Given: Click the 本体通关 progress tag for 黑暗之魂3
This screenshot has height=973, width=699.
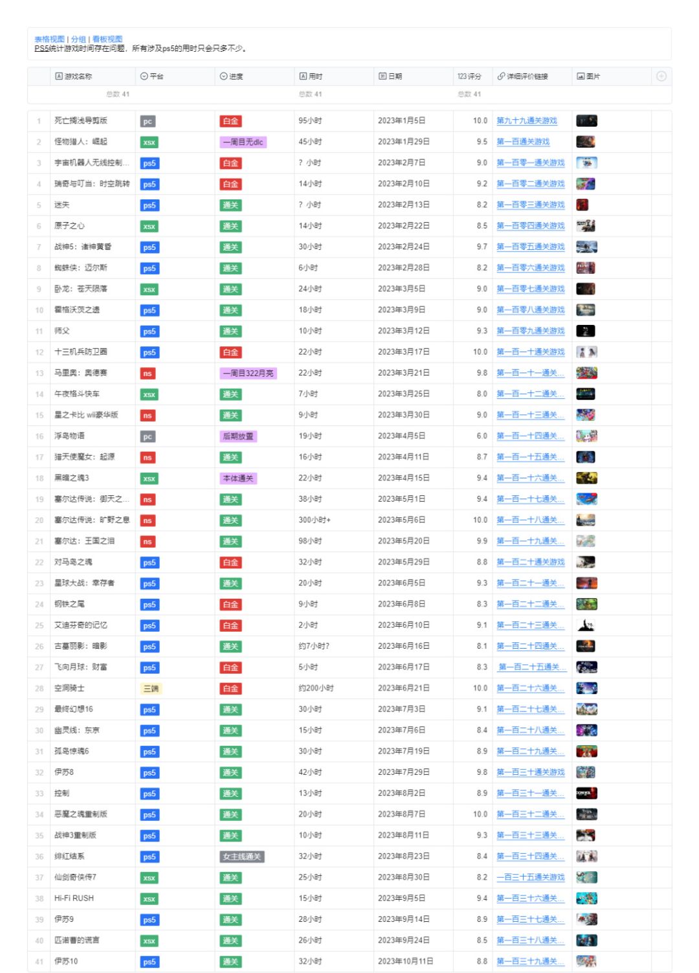Looking at the screenshot, I should [238, 478].
